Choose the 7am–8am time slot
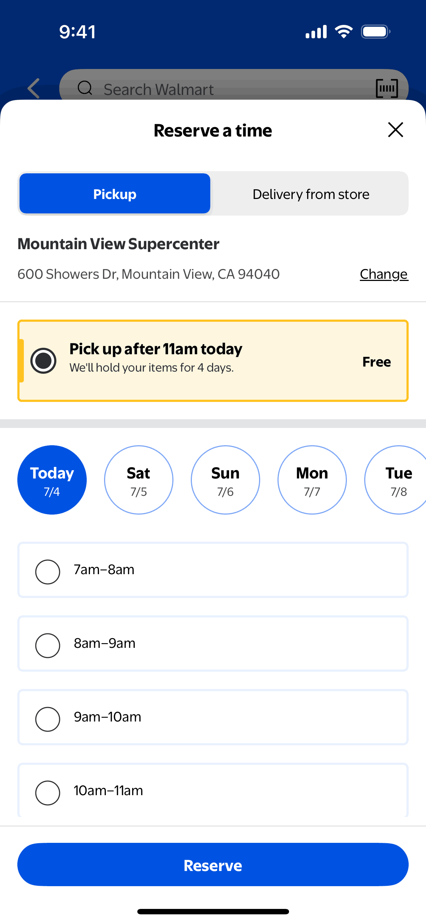The image size is (426, 923). point(47,572)
